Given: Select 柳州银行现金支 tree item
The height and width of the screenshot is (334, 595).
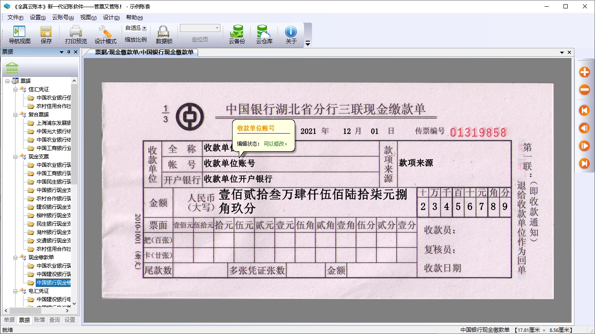Looking at the screenshot, I should click(x=53, y=215).
